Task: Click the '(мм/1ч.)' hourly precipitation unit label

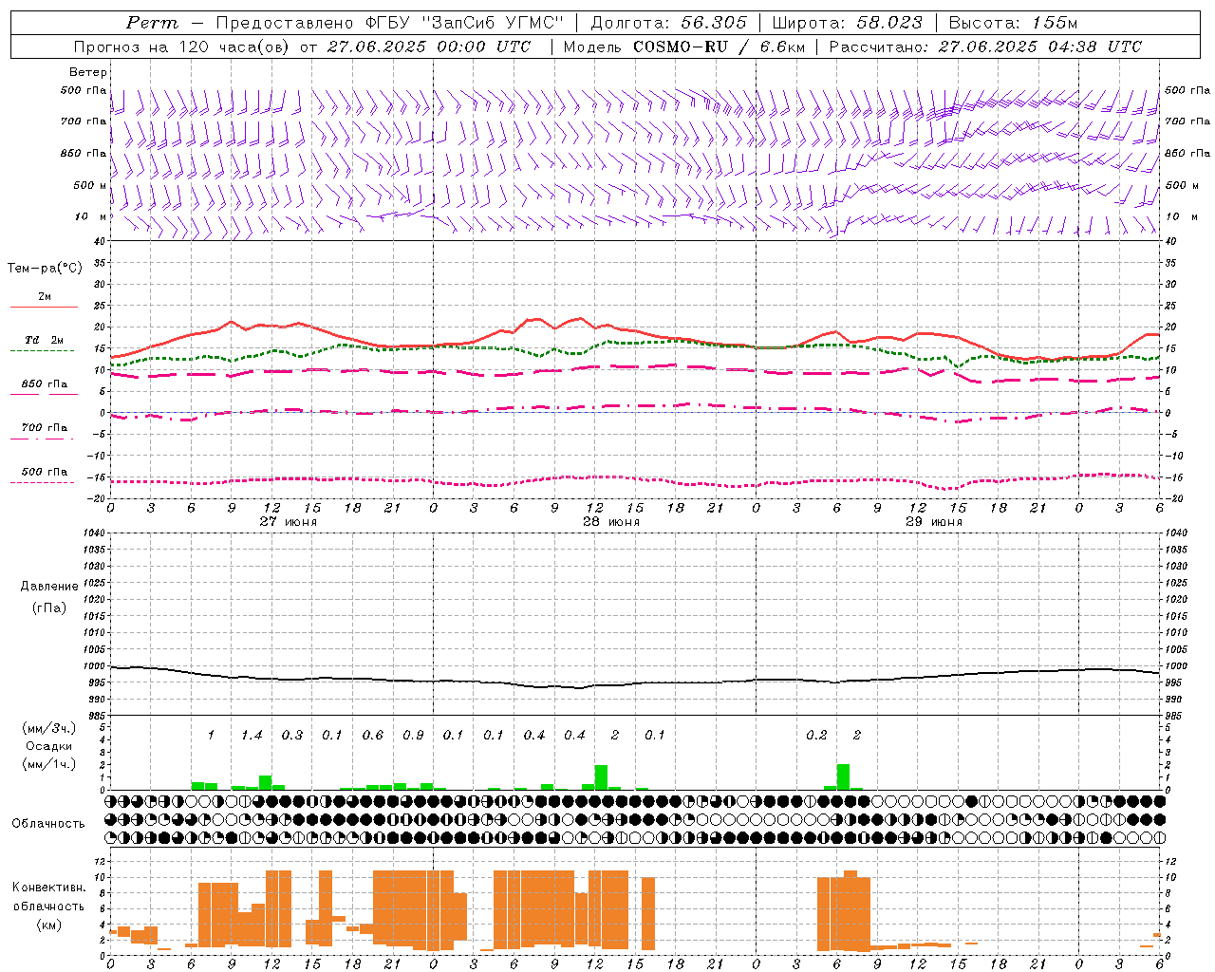Action: 49,764
